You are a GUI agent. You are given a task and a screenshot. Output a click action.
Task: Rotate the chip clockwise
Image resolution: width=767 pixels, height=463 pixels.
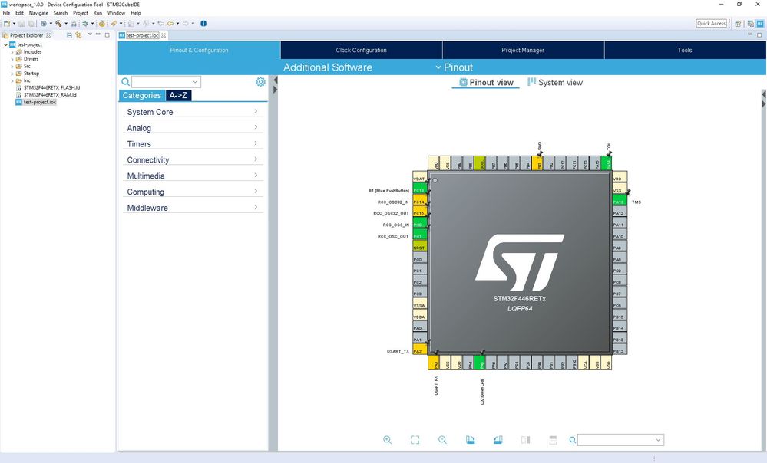(x=470, y=440)
